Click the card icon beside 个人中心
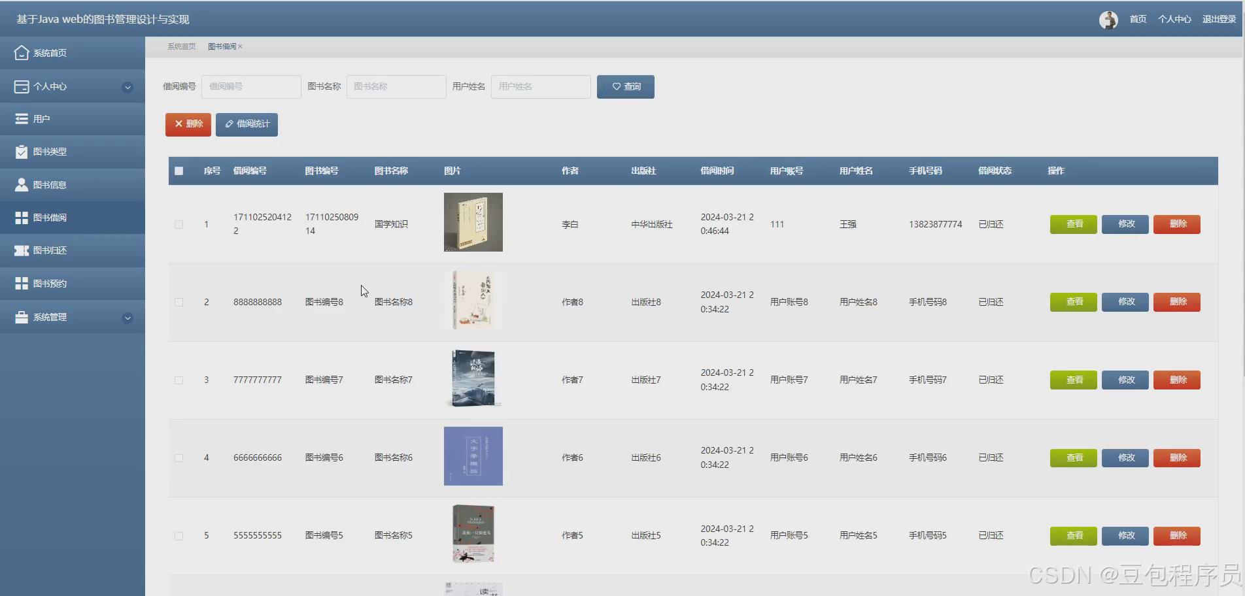 point(22,86)
